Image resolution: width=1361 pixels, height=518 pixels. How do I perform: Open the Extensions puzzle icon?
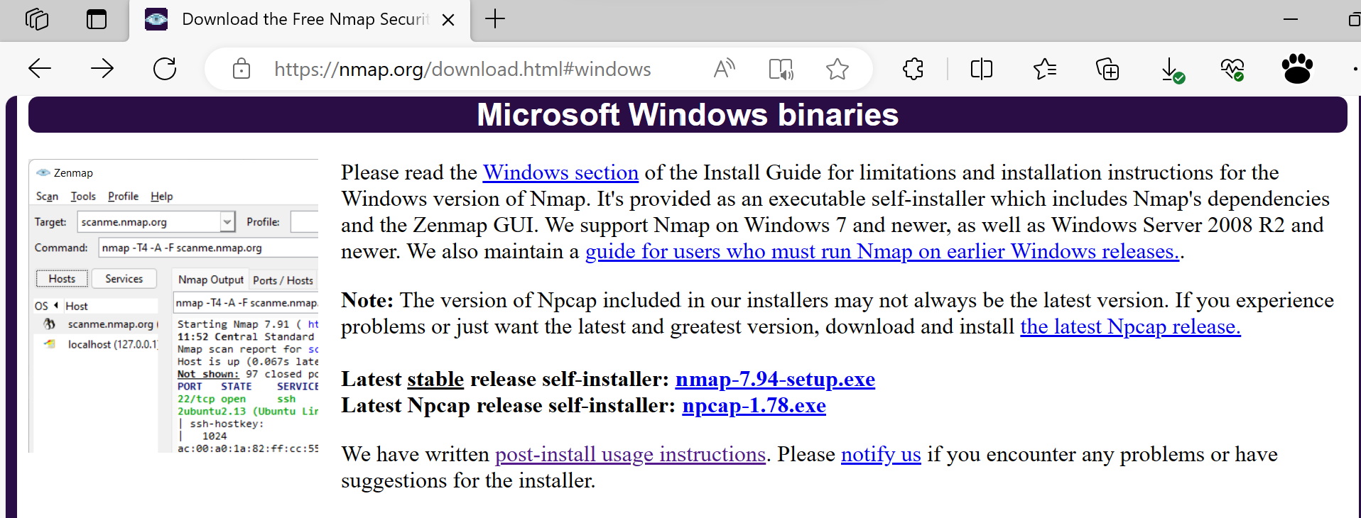[x=913, y=69]
